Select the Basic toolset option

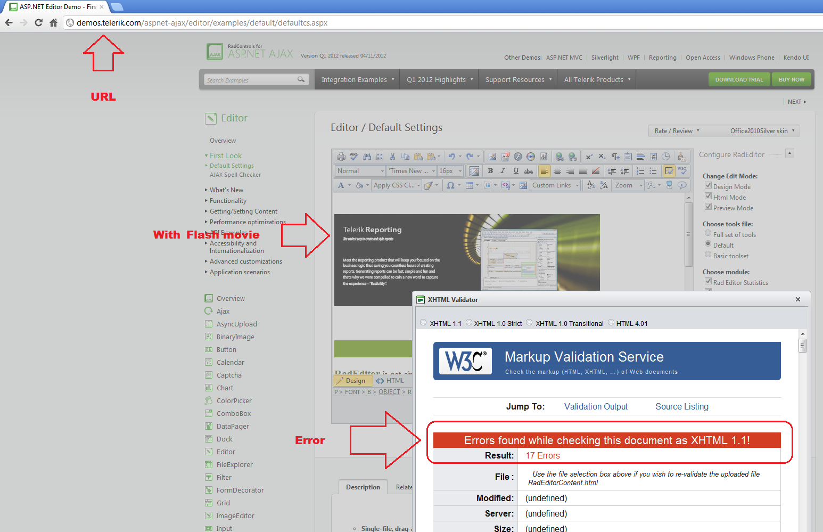(708, 255)
